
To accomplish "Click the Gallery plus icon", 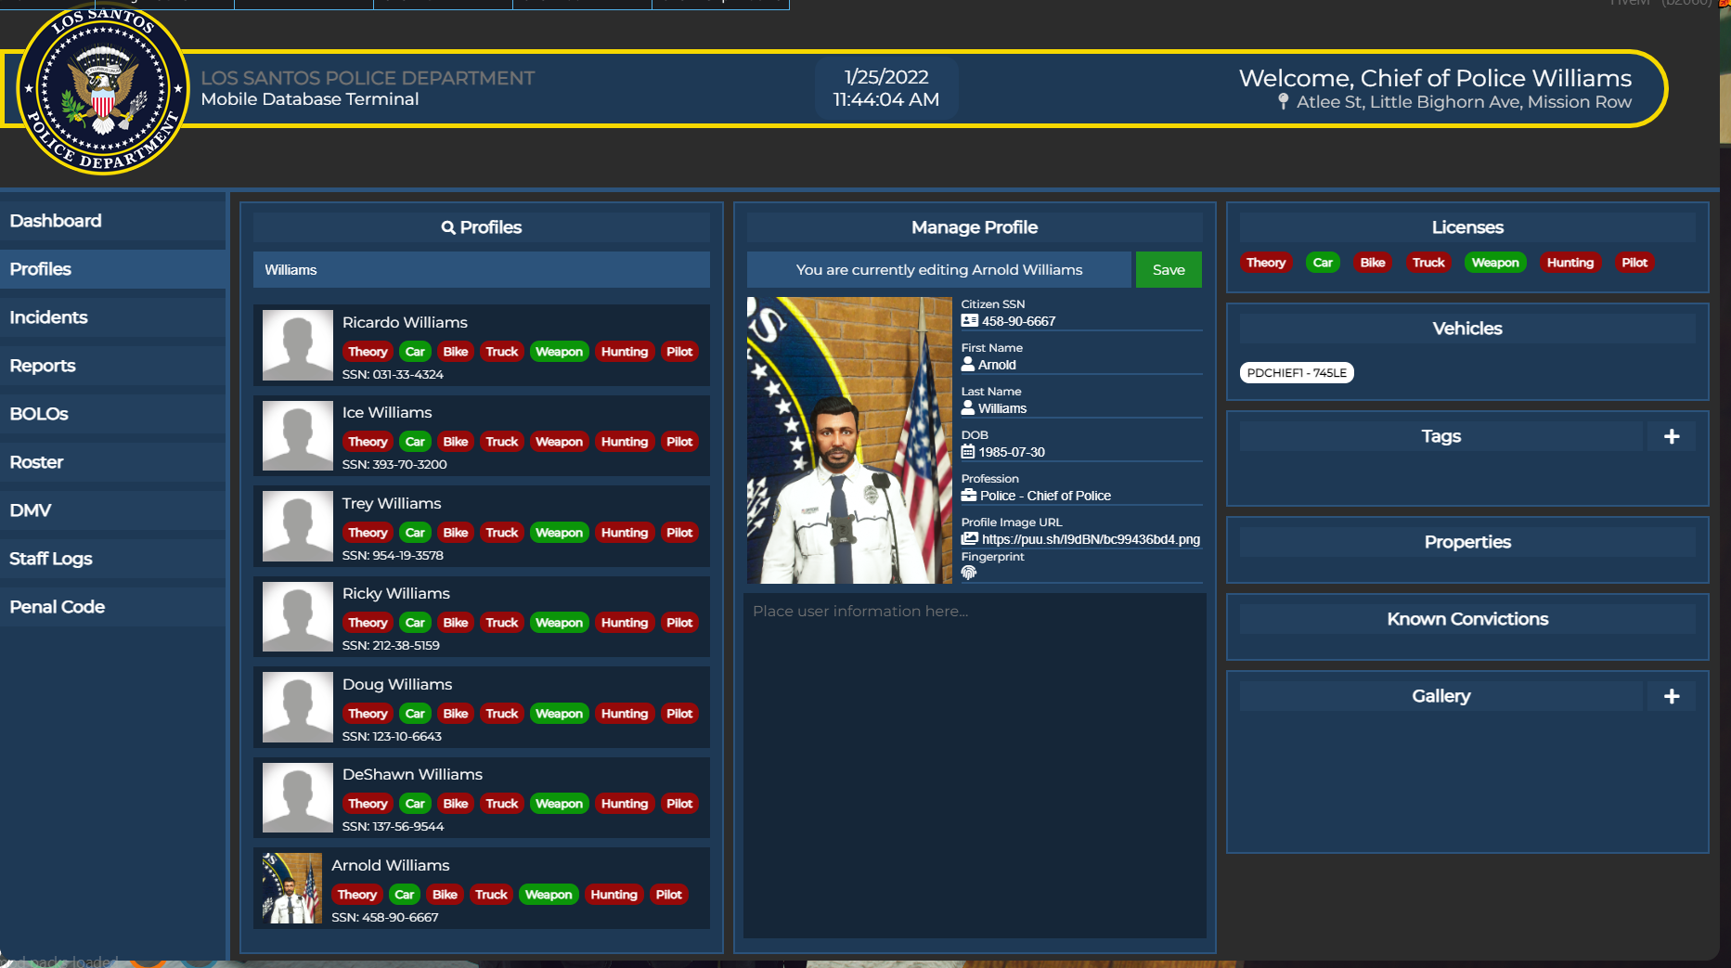I will pos(1672,696).
